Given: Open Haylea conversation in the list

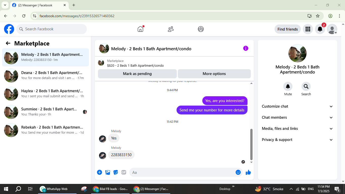Looking at the screenshot, I should click(45, 94).
